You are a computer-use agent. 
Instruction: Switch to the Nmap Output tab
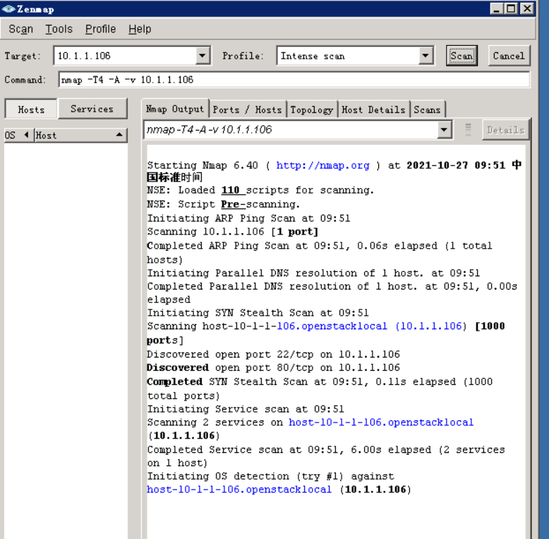175,109
